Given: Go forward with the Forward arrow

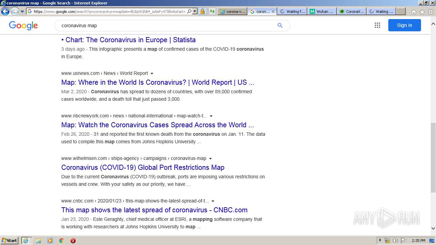Looking at the screenshot, I should click(15, 11).
